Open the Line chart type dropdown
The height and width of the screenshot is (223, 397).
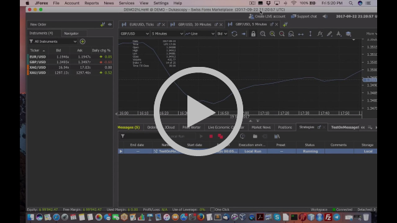pyautogui.click(x=200, y=33)
